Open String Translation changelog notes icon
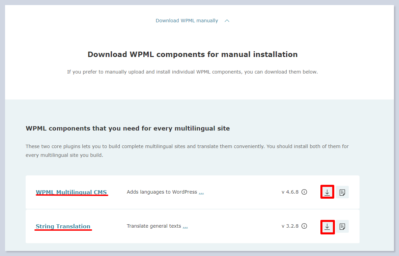Screen dimensions: 399x256 pyautogui.click(x=342, y=226)
